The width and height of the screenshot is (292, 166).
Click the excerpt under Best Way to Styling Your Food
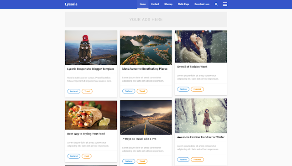[x=88, y=144]
